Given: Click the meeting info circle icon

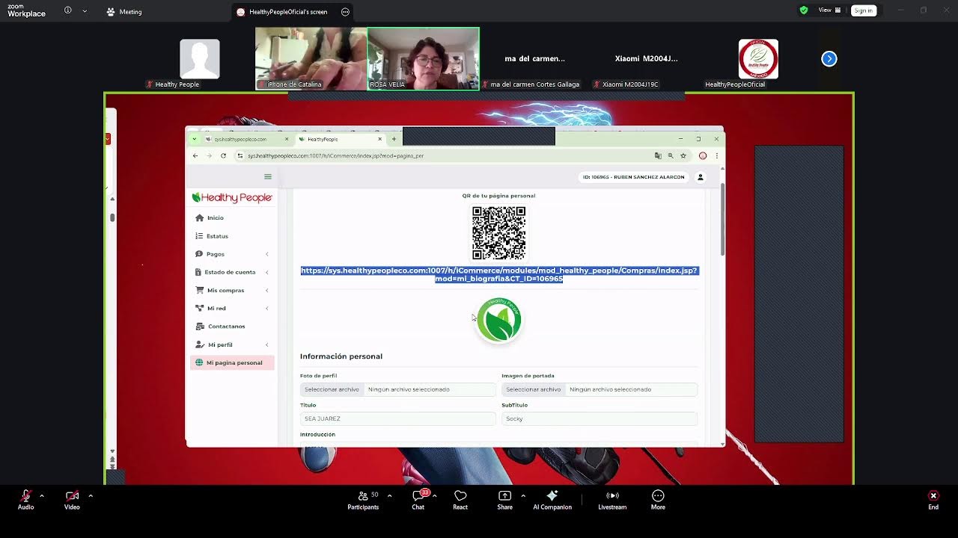Looking at the screenshot, I should (x=68, y=10).
